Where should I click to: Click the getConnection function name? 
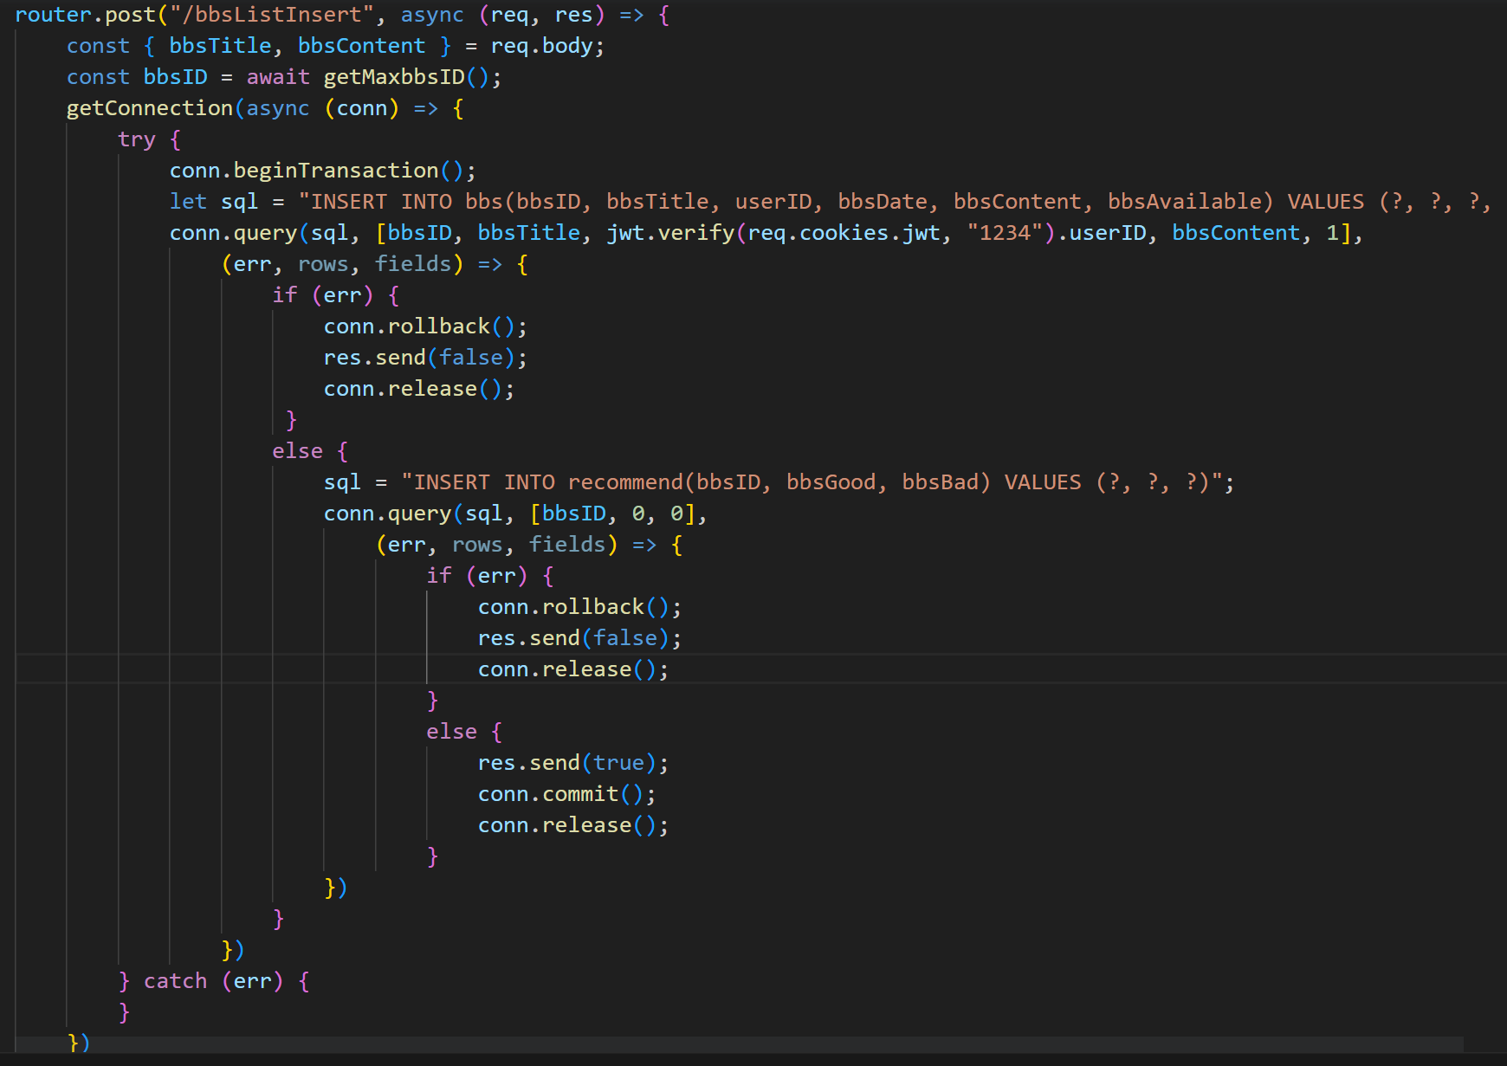click(150, 108)
